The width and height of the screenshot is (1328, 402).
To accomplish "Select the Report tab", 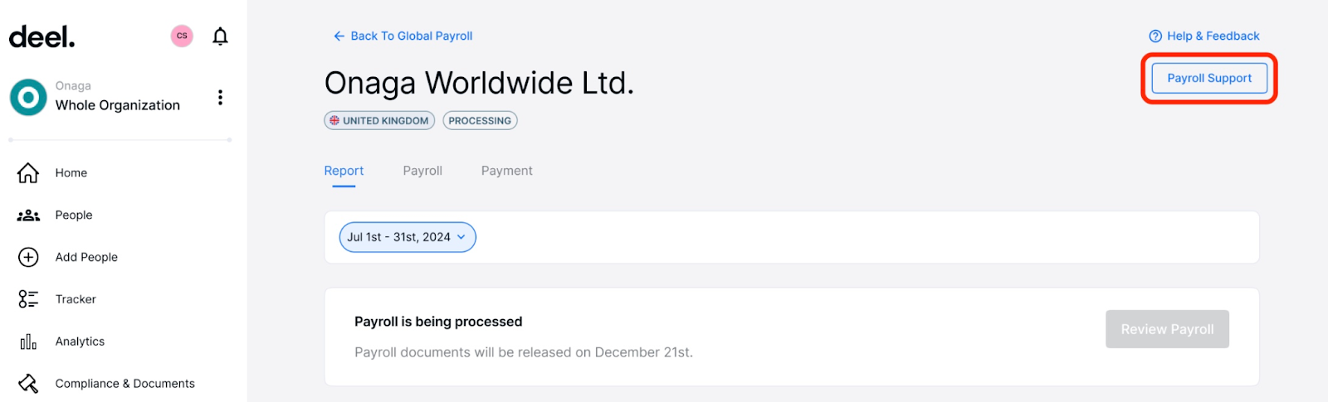I will point(344,171).
